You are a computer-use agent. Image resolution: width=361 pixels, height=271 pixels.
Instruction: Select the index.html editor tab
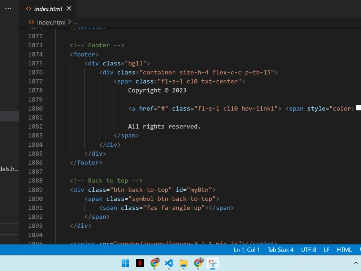(x=48, y=9)
